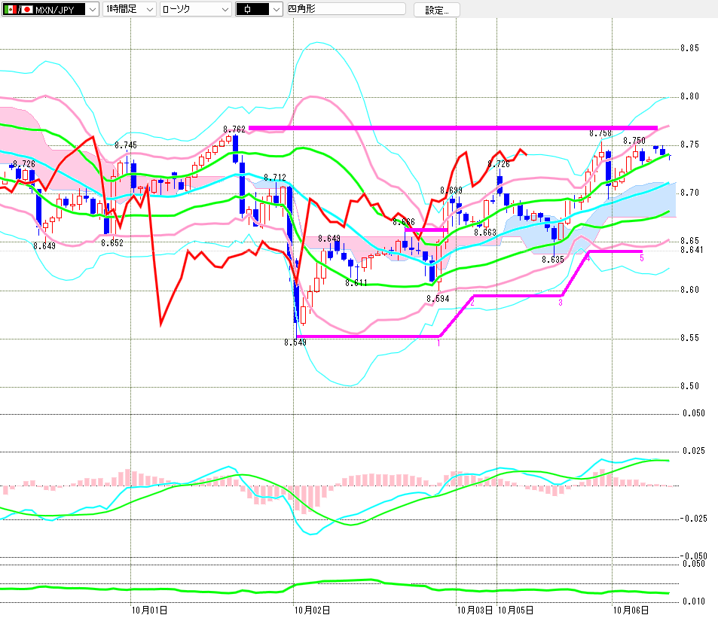Open the 設定... settings button
The image size is (718, 618).
[436, 10]
